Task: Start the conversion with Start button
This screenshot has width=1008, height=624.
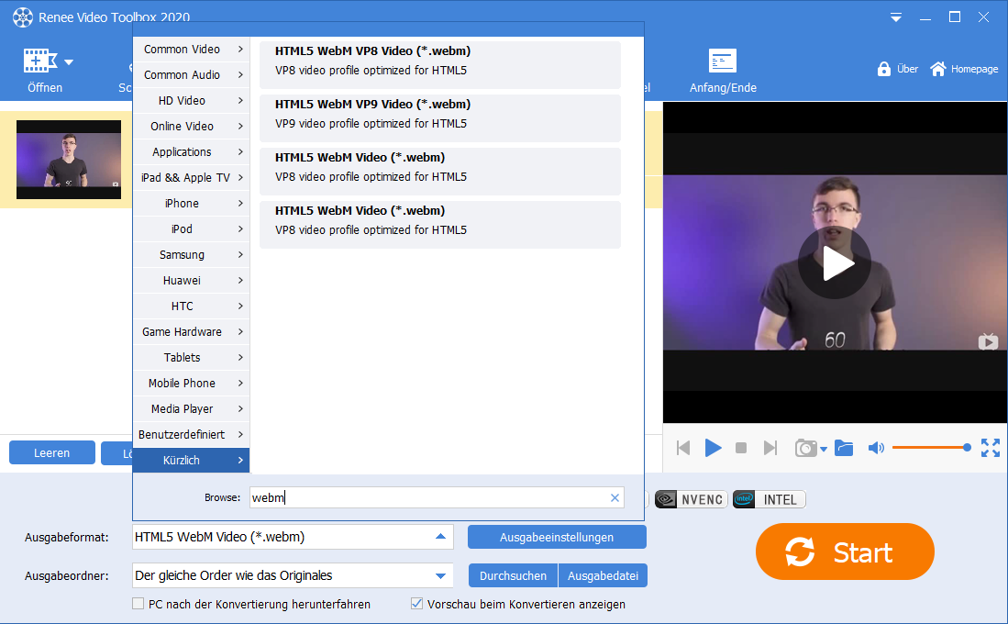Action: pos(845,552)
